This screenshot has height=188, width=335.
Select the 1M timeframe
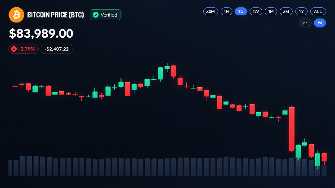click(271, 12)
